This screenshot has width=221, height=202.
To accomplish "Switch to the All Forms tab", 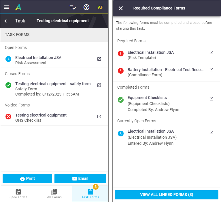I will click(x=54, y=194).
